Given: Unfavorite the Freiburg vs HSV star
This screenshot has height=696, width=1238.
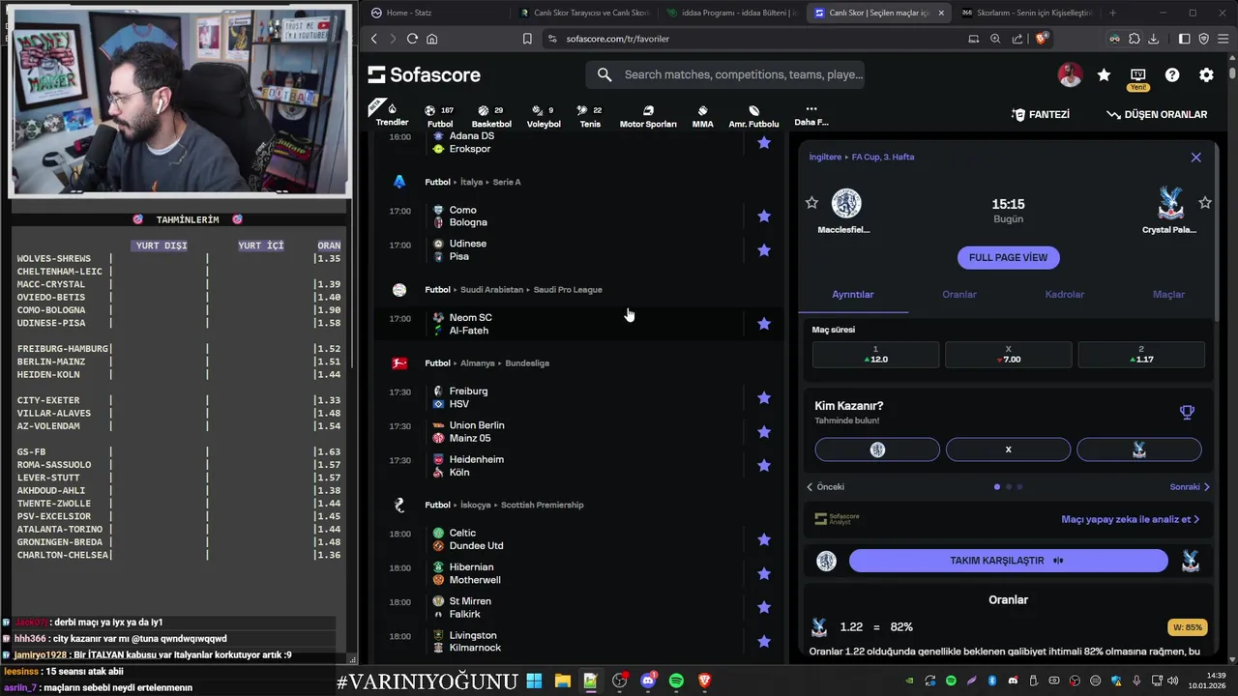Looking at the screenshot, I should (x=764, y=397).
